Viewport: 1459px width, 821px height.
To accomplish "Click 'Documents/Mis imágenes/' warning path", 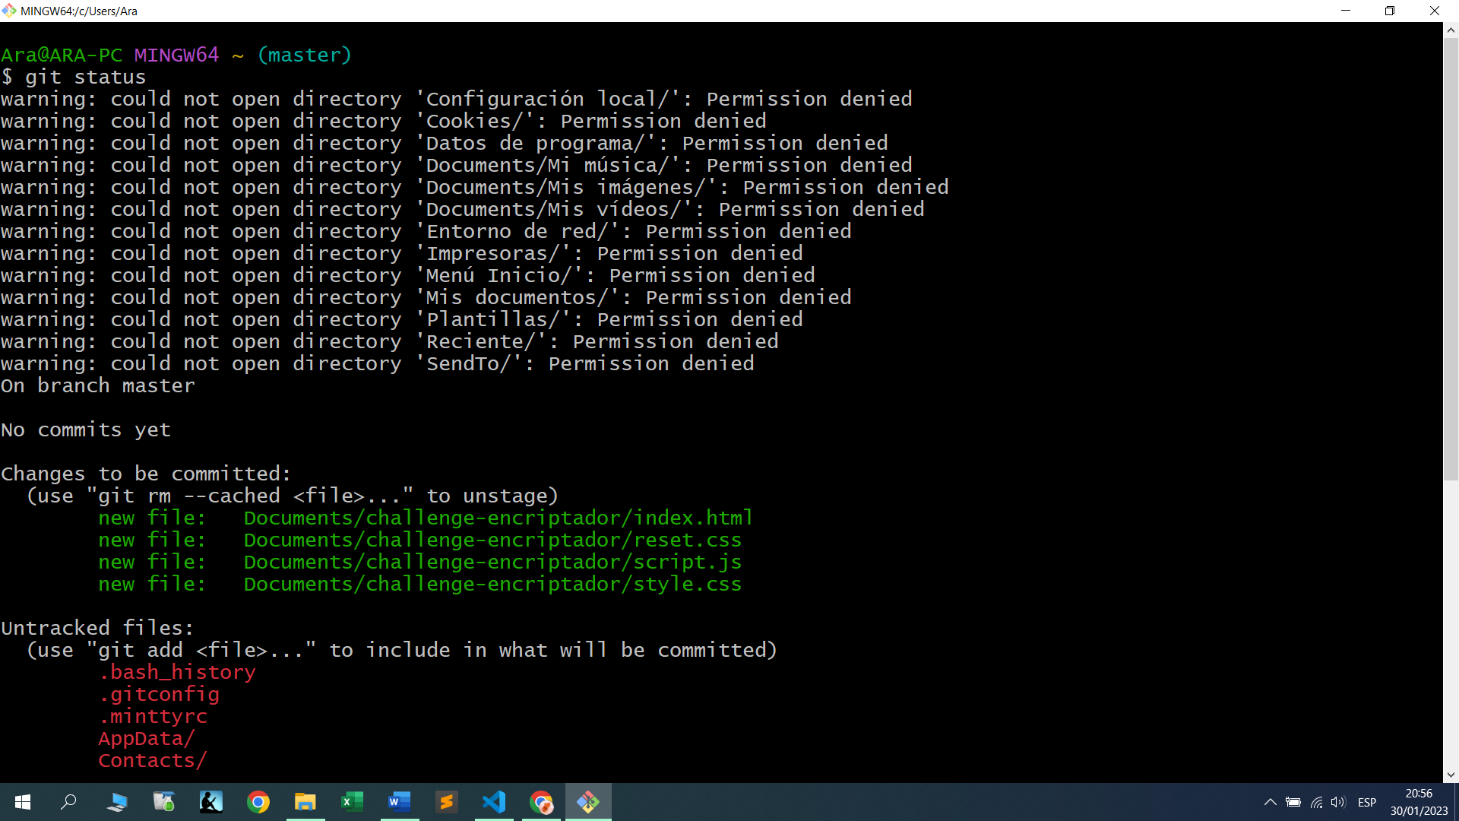I will pyautogui.click(x=565, y=187).
